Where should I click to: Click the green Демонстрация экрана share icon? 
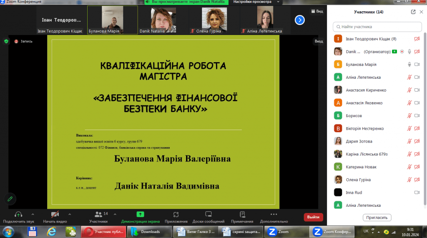pyautogui.click(x=141, y=214)
